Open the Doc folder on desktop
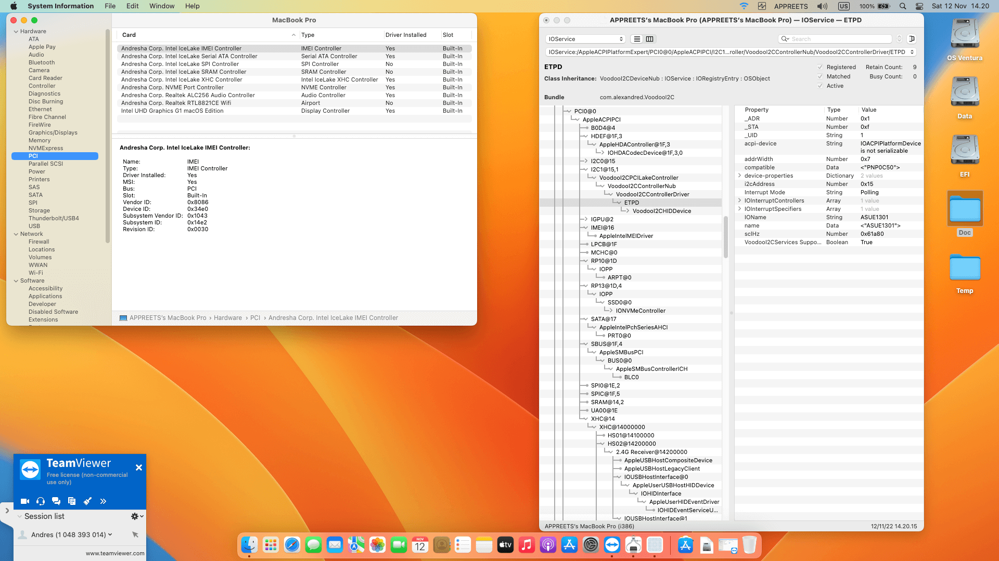Image resolution: width=999 pixels, height=561 pixels. pos(965,214)
